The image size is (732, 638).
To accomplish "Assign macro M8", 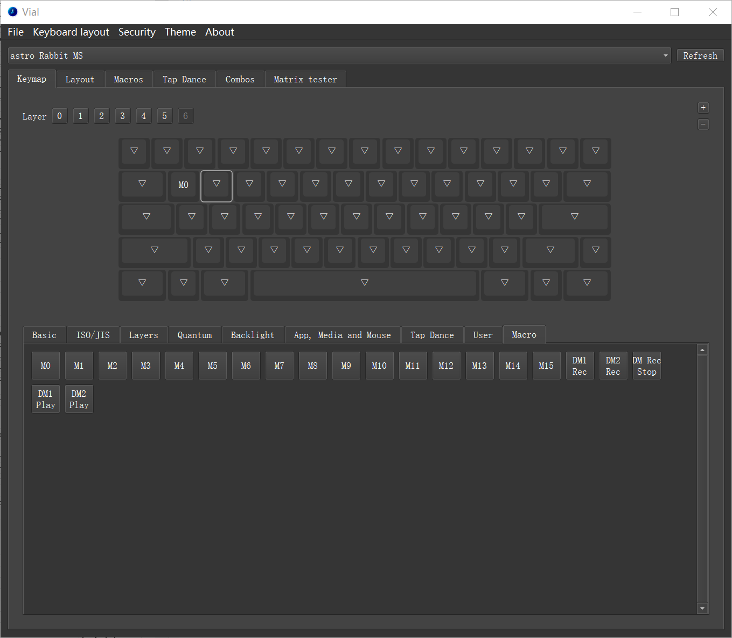I will point(313,366).
